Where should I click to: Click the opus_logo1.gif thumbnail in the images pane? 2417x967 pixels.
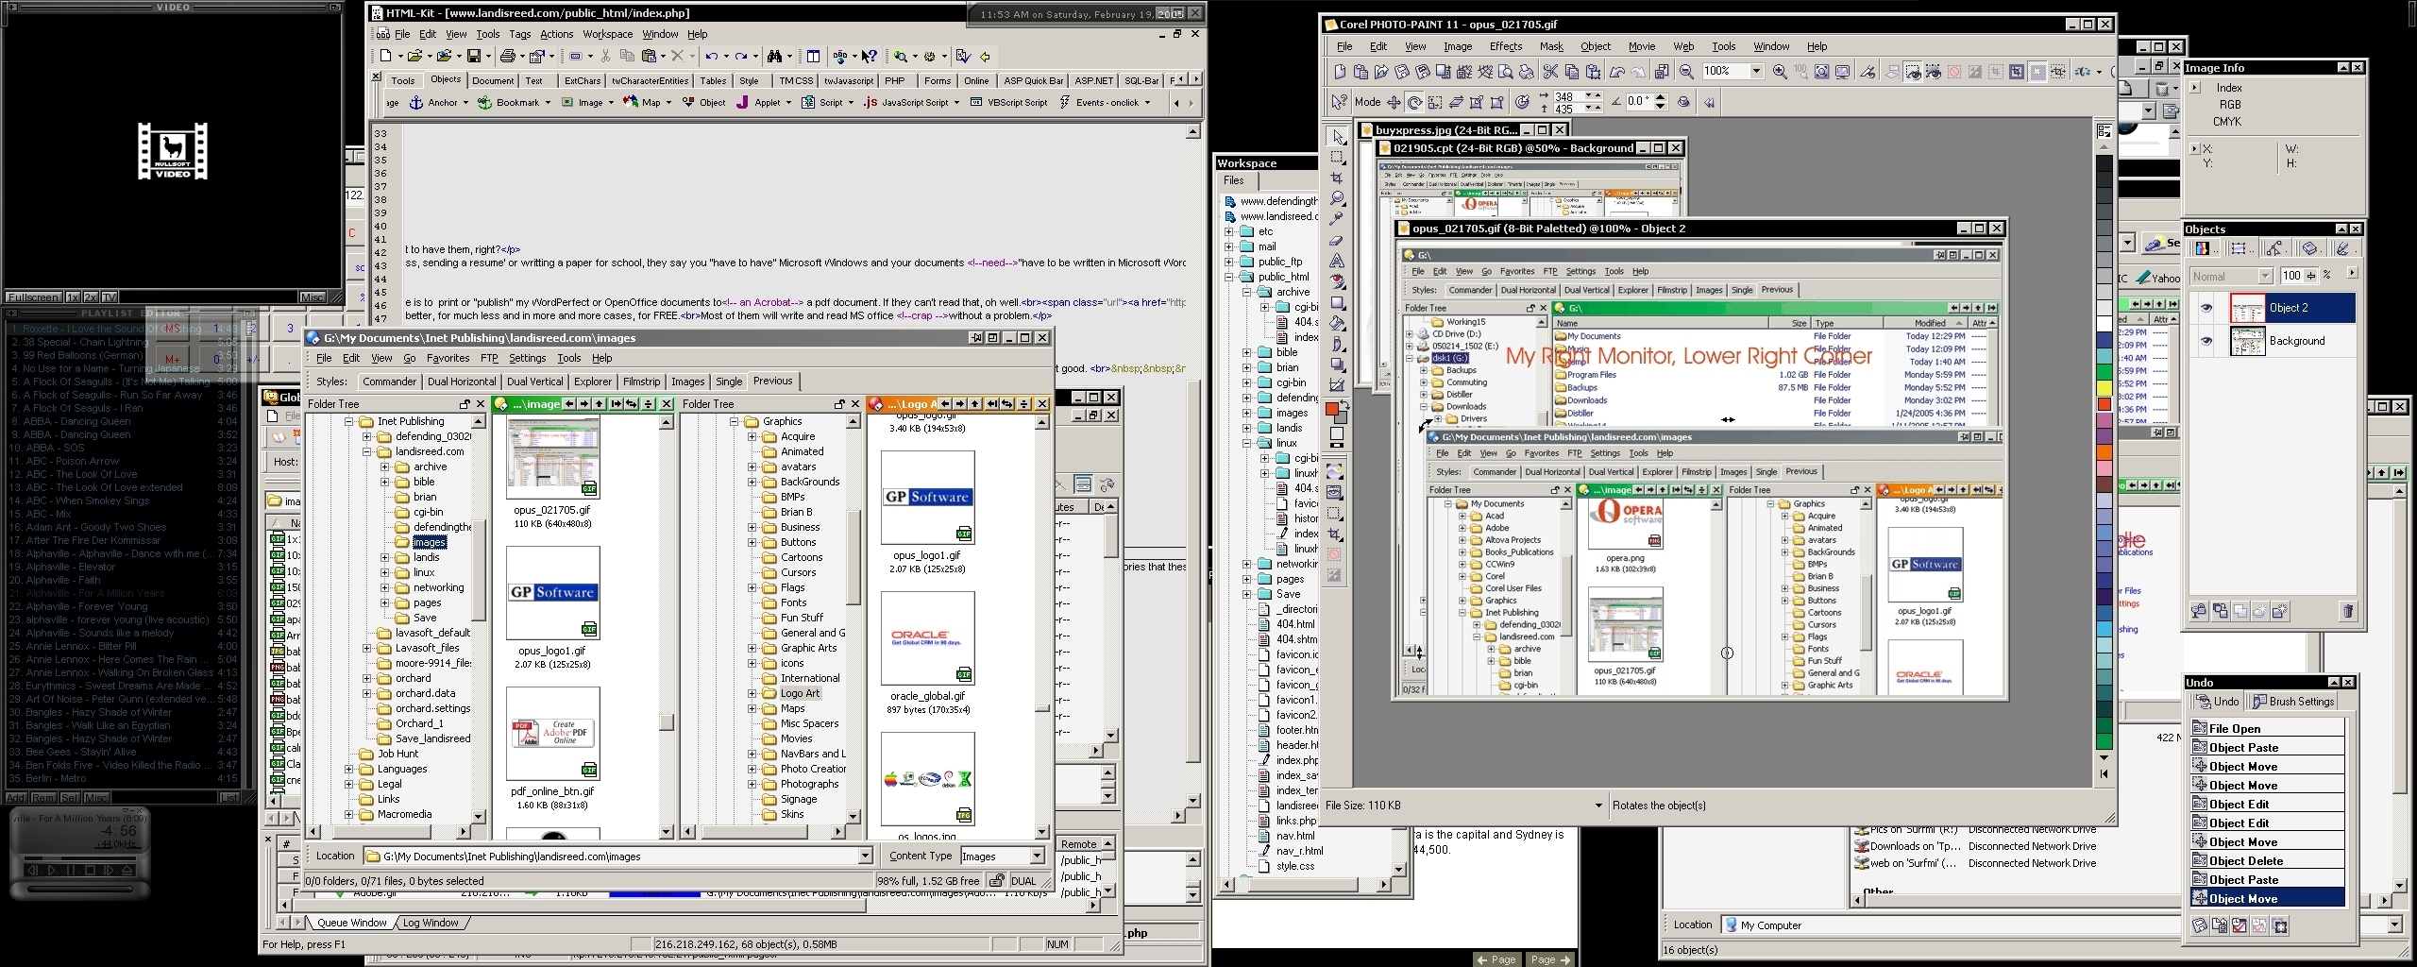point(553,593)
